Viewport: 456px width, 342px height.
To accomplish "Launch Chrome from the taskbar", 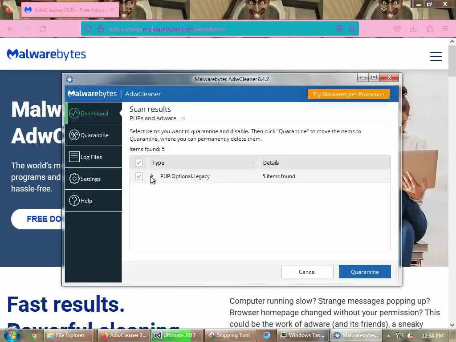I will [34, 335].
